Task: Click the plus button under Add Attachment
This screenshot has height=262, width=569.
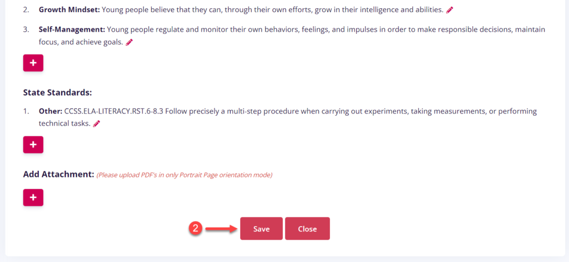Action: [x=33, y=197]
